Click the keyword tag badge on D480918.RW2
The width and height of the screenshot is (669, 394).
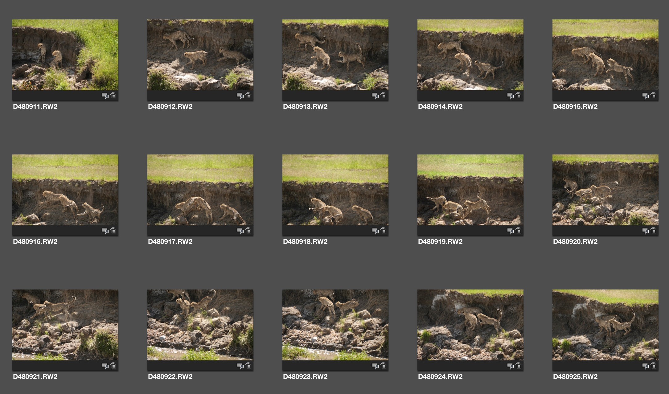[x=384, y=231]
